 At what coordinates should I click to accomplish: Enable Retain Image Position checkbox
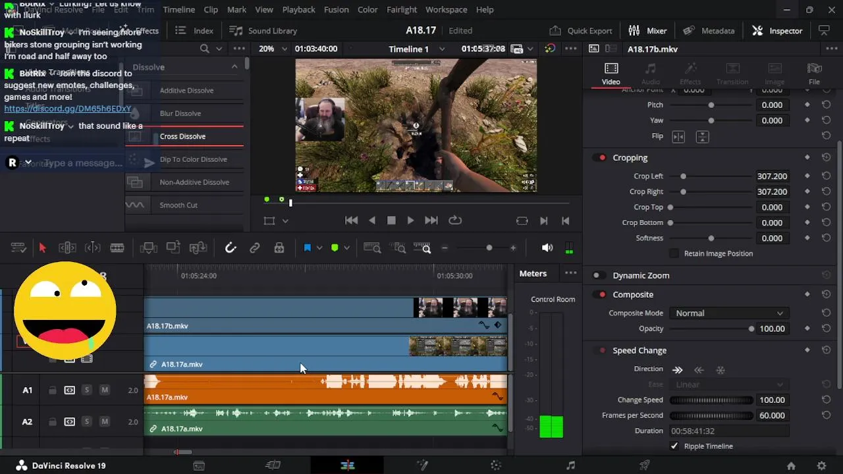point(674,253)
